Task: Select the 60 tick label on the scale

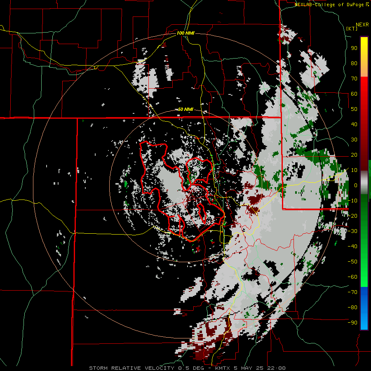Action: (354, 94)
